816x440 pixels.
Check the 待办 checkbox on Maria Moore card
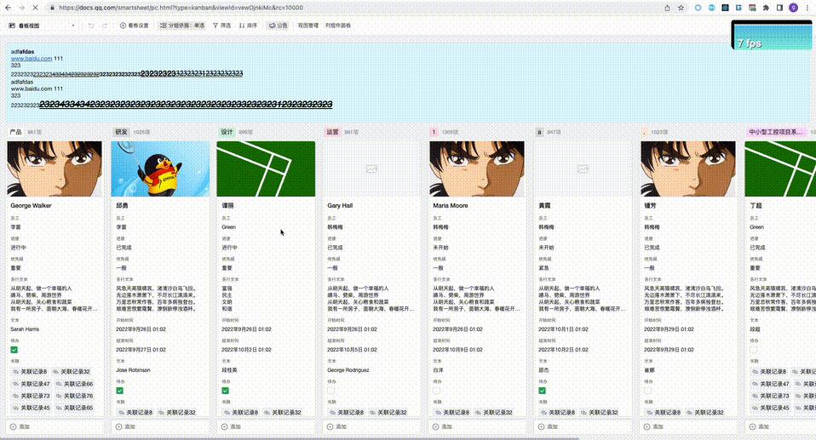pos(437,391)
